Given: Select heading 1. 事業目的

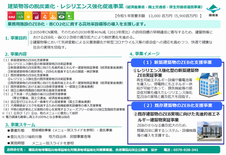Looking at the screenshot, I should 16,38.
